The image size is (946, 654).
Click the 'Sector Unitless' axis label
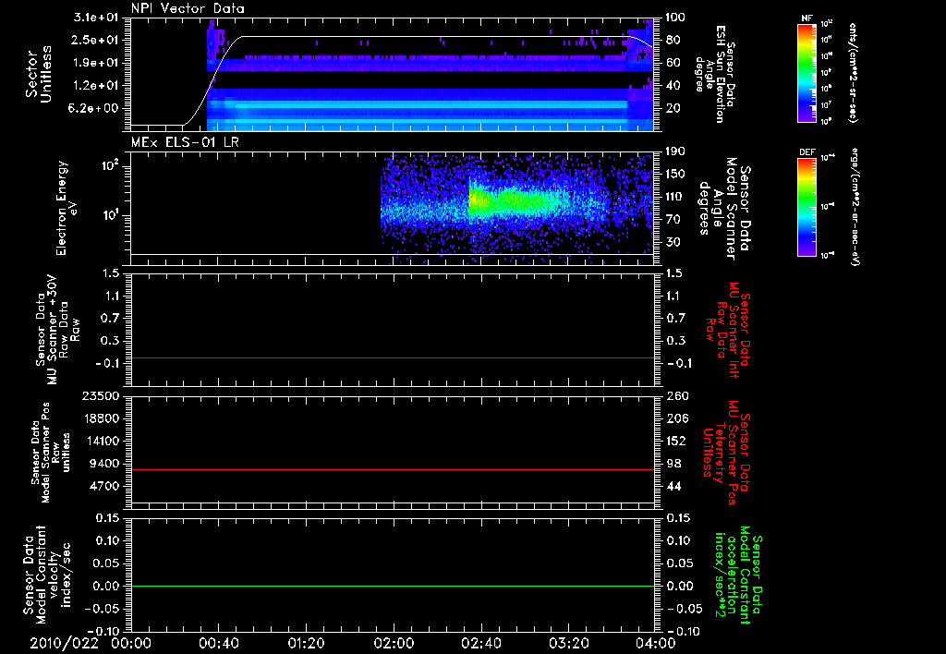(39, 74)
